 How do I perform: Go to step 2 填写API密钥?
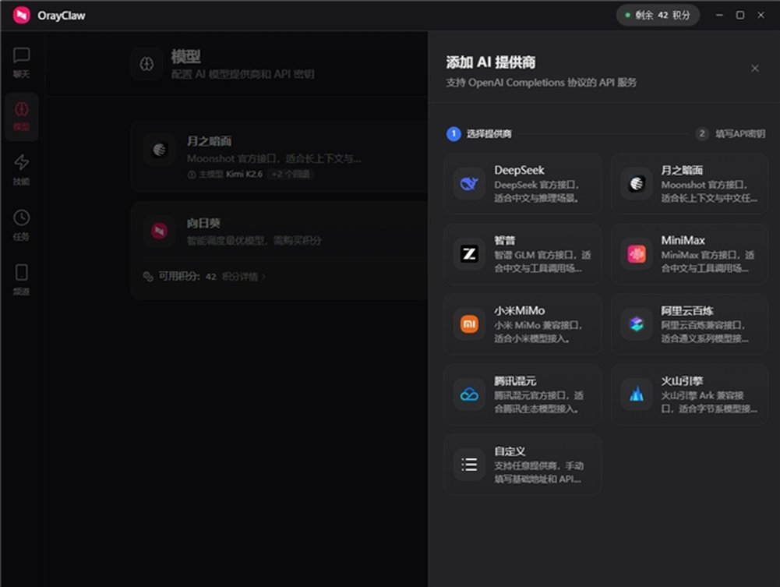coord(730,134)
